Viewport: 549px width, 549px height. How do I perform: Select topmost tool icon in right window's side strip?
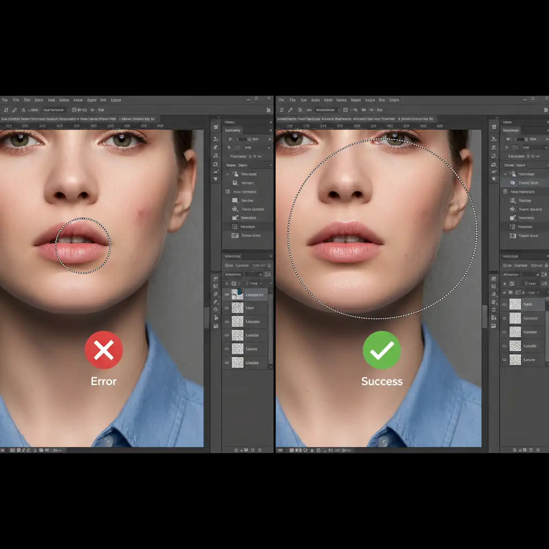493,127
